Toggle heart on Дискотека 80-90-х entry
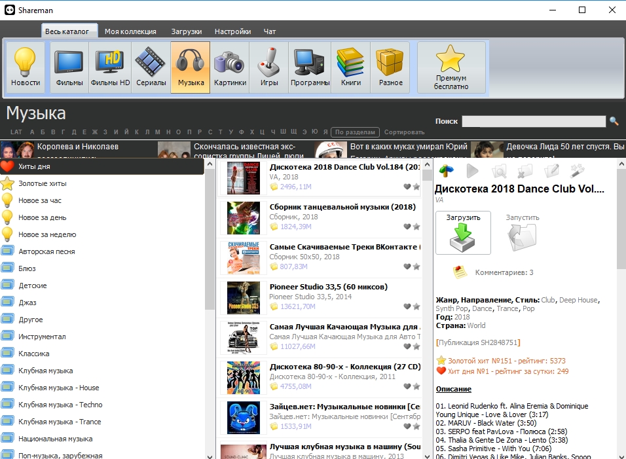The width and height of the screenshot is (626, 459). click(x=407, y=386)
